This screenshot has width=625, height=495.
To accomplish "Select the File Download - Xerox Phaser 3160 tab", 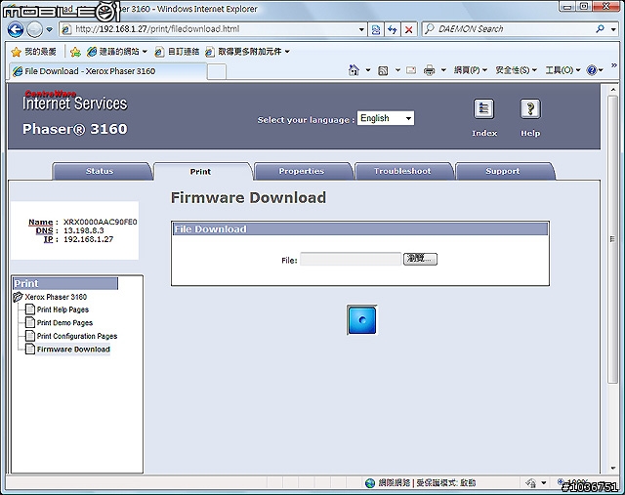I will [107, 71].
